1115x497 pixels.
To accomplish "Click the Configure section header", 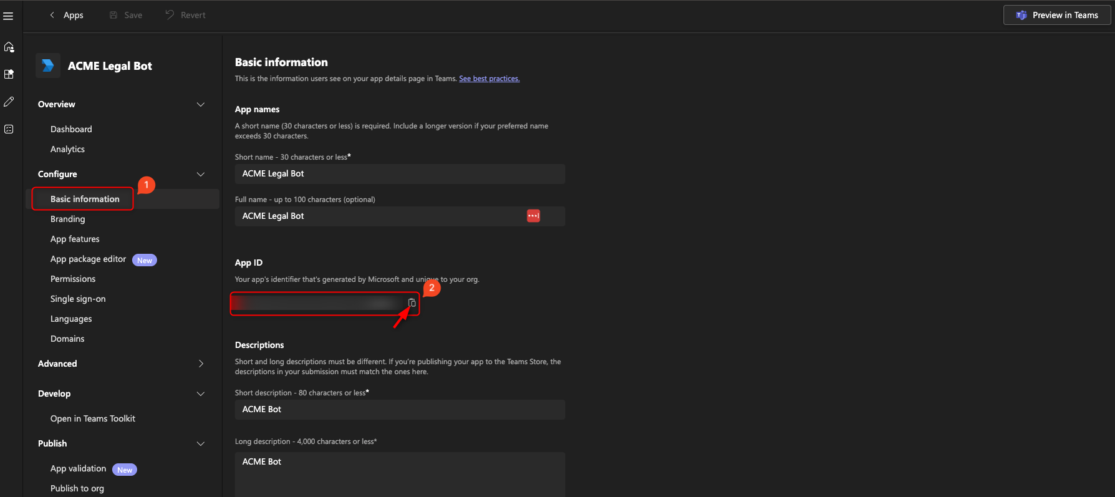I will 57,174.
